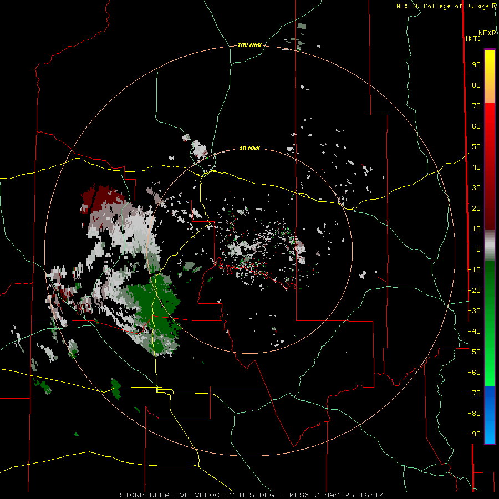The height and width of the screenshot is (499, 499).
Task: Click the -50 value on velocity scale
Action: (x=474, y=352)
